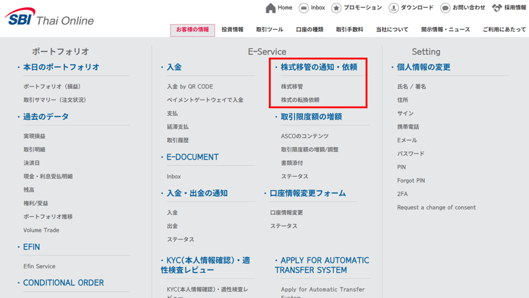The width and height of the screenshot is (529, 298).
Task: Open 本日のポートフォリオ heading link
Action: 61,67
